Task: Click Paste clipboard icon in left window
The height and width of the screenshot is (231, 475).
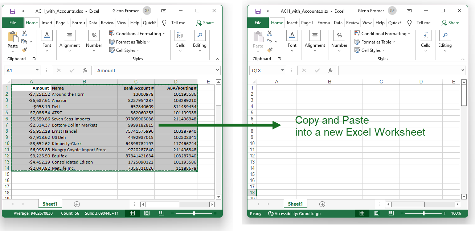Action: pyautogui.click(x=13, y=37)
